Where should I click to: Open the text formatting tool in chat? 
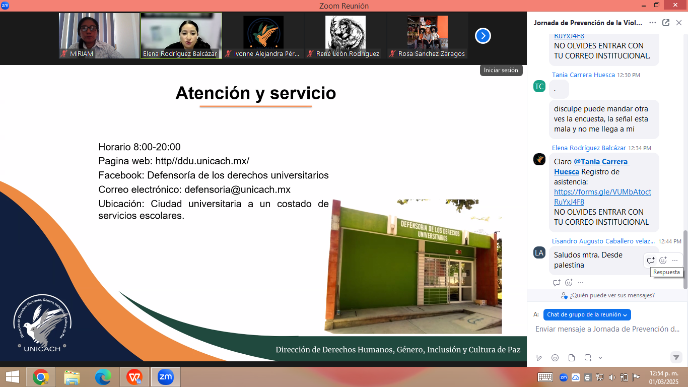tap(539, 358)
